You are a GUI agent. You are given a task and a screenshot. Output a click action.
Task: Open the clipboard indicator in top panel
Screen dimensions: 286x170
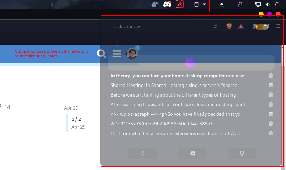[196, 4]
